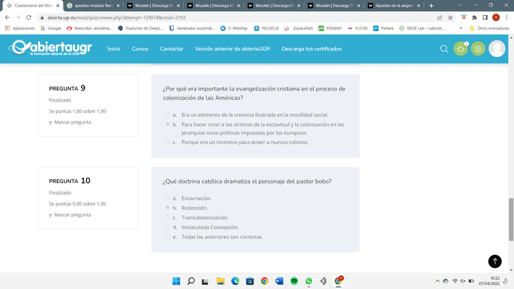Open the Google bookmark
Screen dimensions: 514x289
pos(51,28)
